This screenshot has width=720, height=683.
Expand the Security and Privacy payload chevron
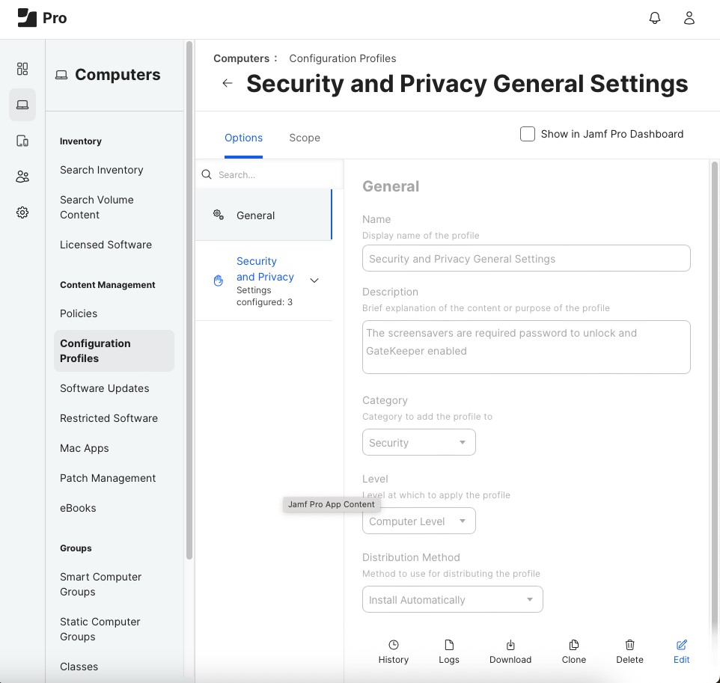tap(314, 281)
